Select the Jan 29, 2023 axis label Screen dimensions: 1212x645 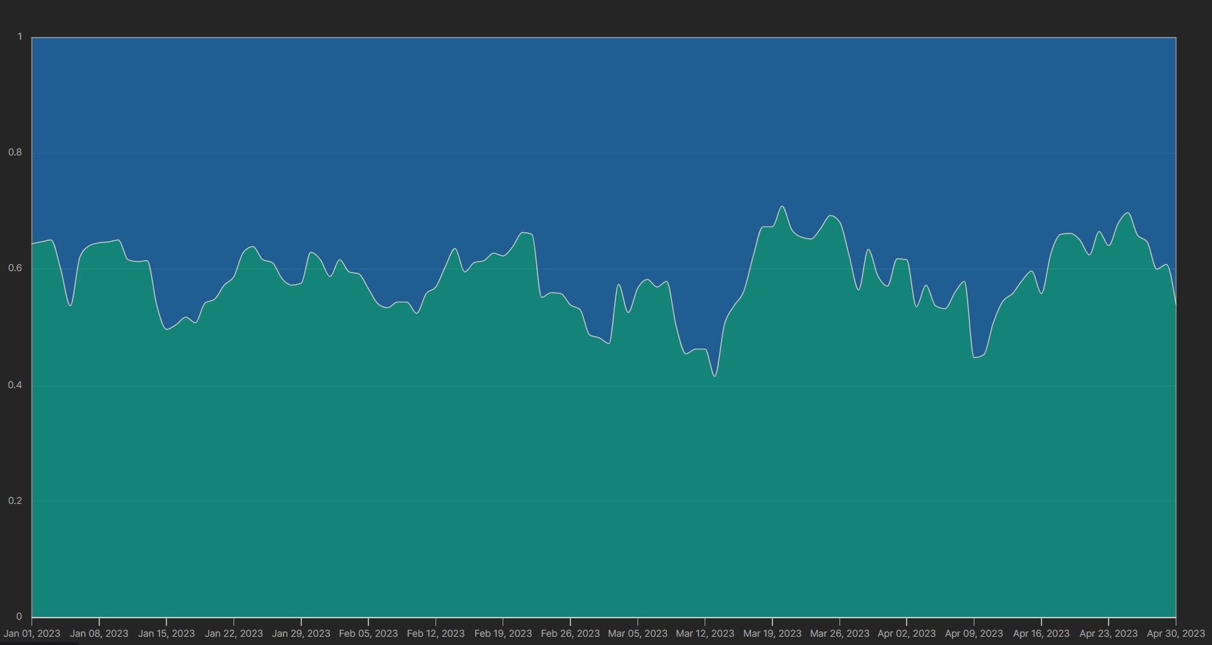pyautogui.click(x=301, y=633)
